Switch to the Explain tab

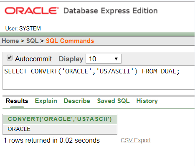coord(46,101)
